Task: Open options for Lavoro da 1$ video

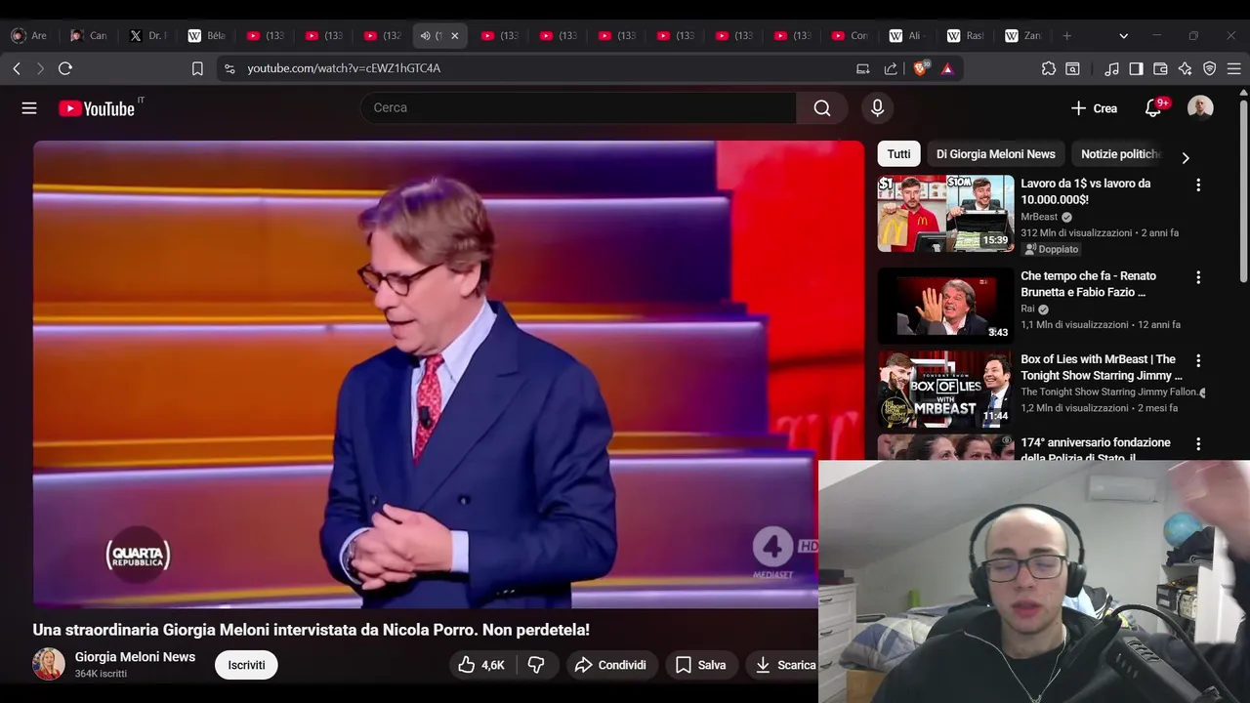Action: coord(1198,185)
